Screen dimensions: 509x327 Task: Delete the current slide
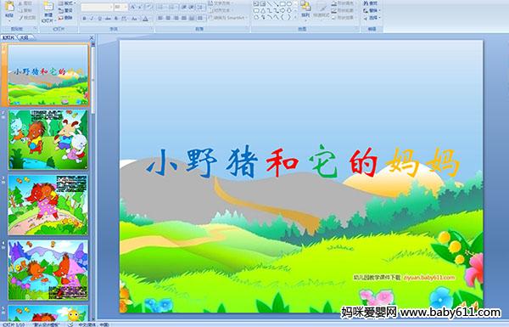pyautogui.click(x=66, y=18)
